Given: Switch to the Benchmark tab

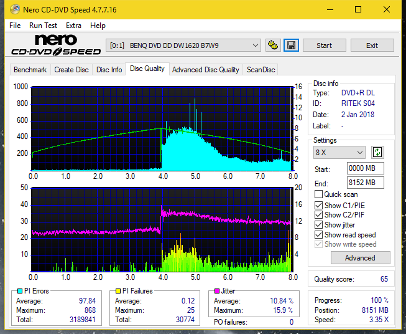Looking at the screenshot, I should click(30, 70).
